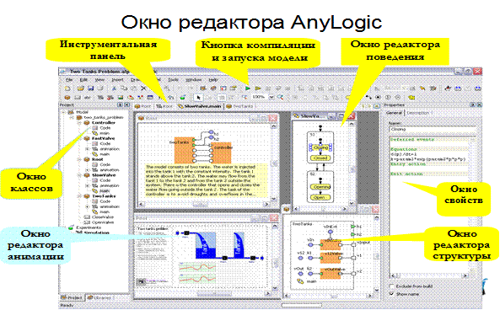500x310 pixels.
Task: Collapse the Model root tree node
Action: pos(64,112)
